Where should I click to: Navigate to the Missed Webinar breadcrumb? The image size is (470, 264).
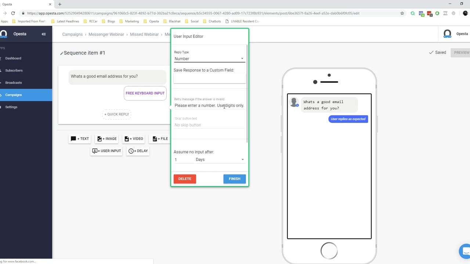[144, 34]
